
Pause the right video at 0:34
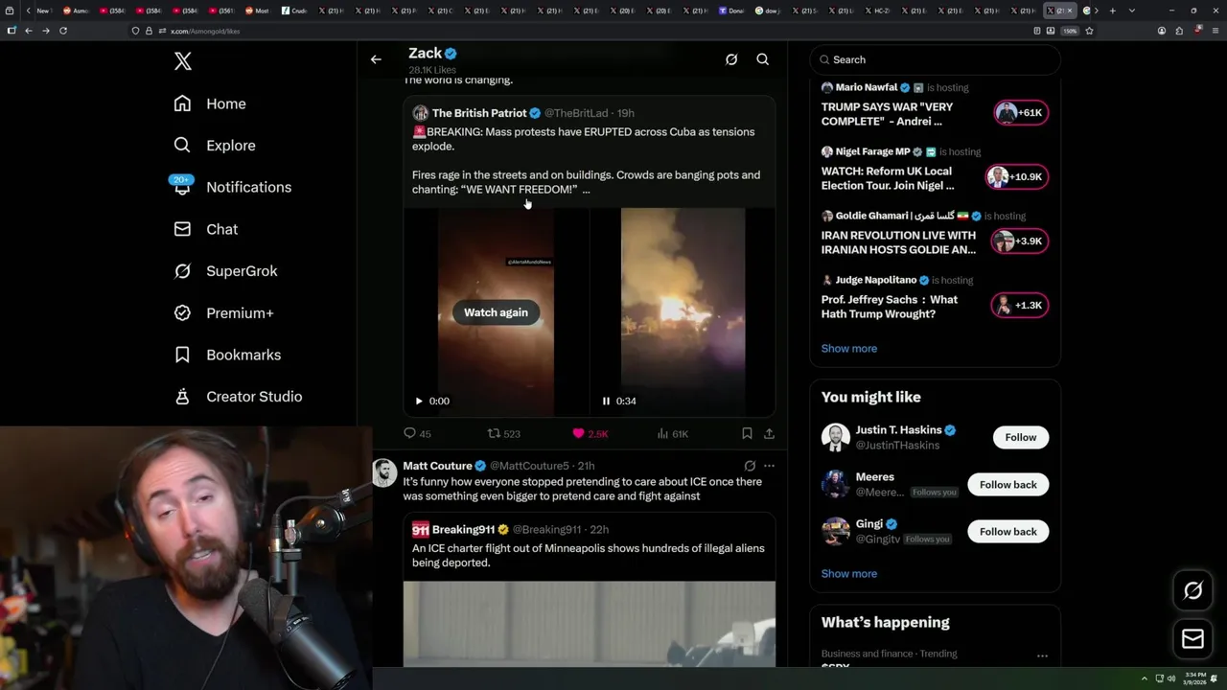coord(606,402)
